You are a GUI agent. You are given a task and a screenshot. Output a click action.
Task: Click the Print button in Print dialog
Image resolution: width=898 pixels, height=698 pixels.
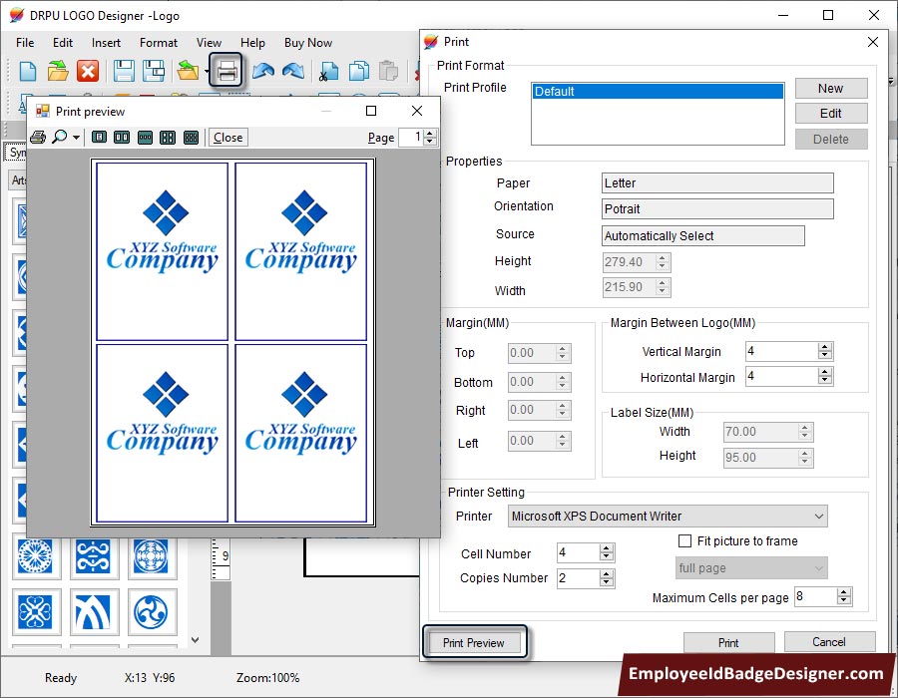point(728,643)
